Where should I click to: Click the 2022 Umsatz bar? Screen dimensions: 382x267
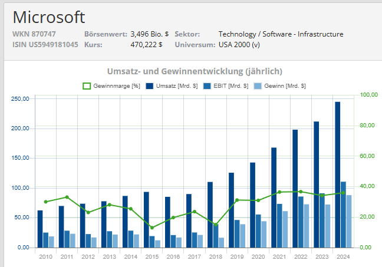tap(295, 189)
